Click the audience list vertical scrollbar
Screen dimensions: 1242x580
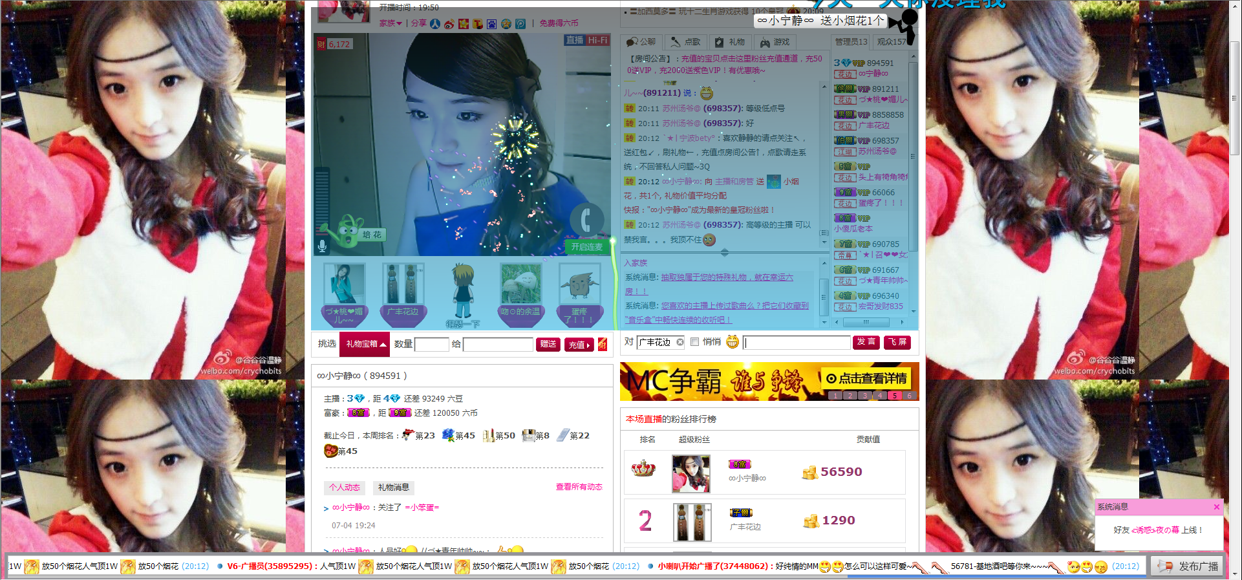pos(914,155)
